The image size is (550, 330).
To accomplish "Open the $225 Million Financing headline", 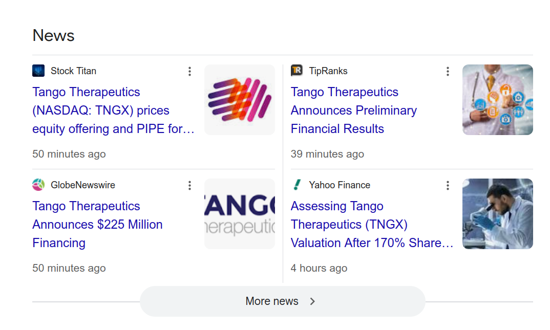I will click(x=97, y=225).
